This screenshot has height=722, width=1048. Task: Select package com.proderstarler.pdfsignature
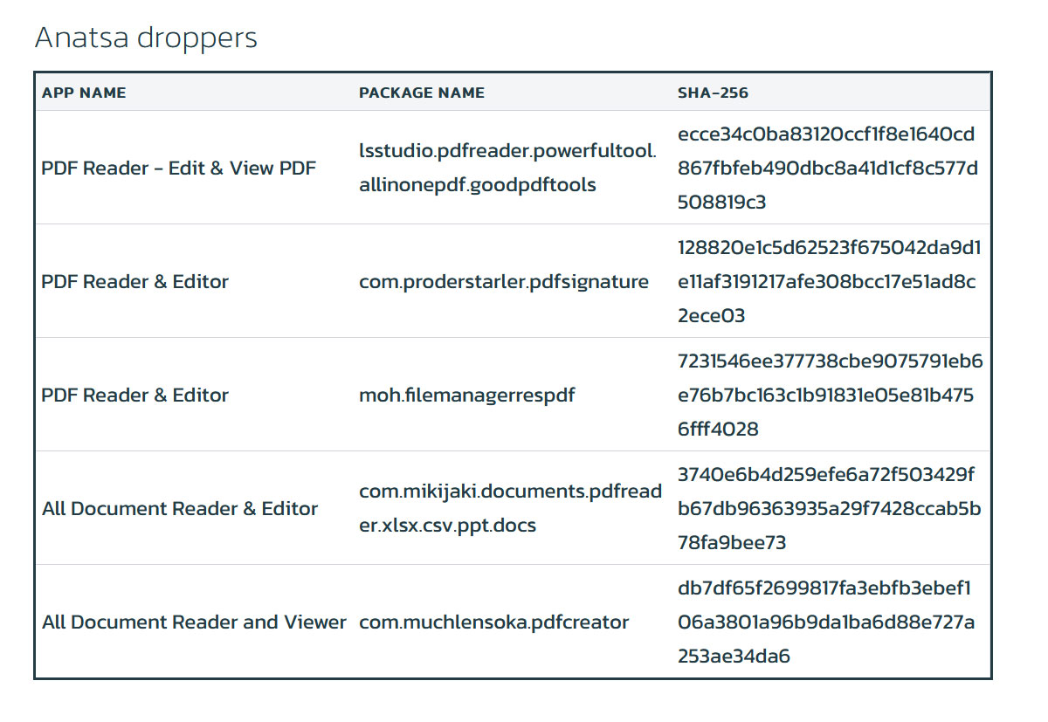[504, 281]
